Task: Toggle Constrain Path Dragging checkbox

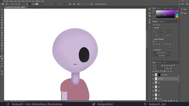Action: (x=94, y=4)
